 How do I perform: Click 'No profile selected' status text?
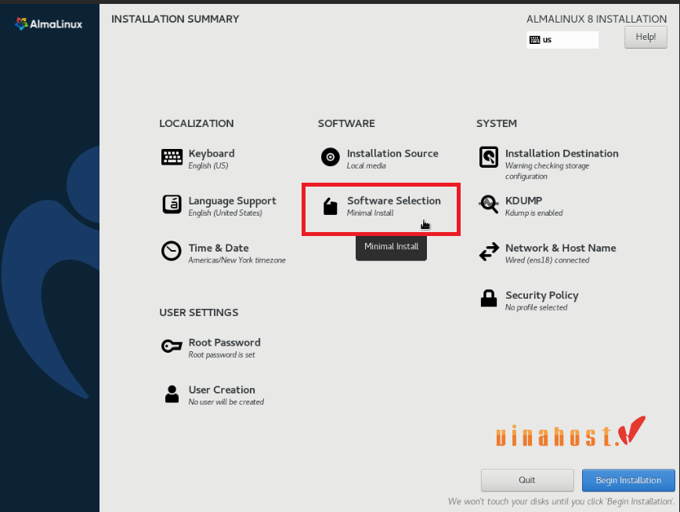point(536,307)
